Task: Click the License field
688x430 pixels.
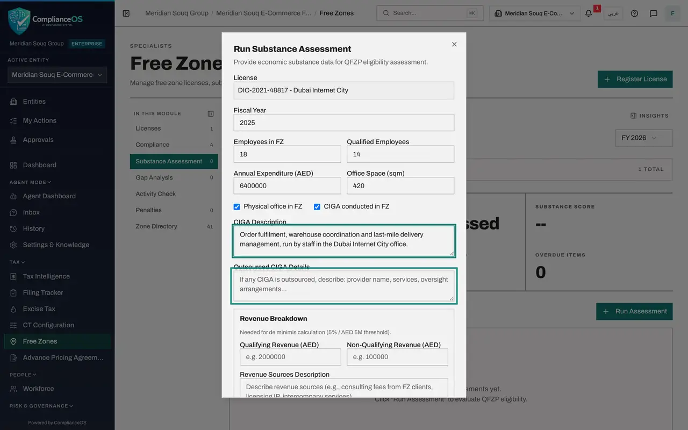Action: pos(344,90)
